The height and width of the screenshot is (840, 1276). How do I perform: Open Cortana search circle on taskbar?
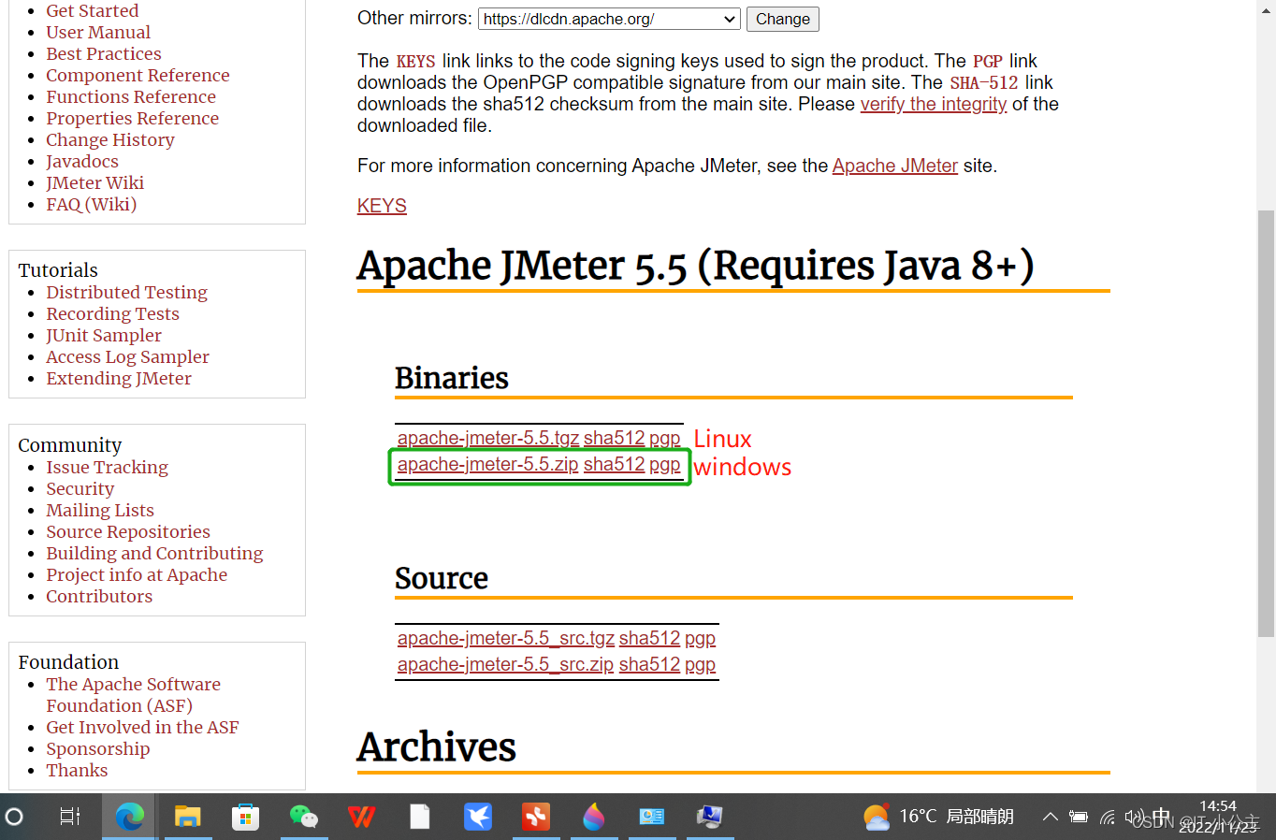[14, 817]
